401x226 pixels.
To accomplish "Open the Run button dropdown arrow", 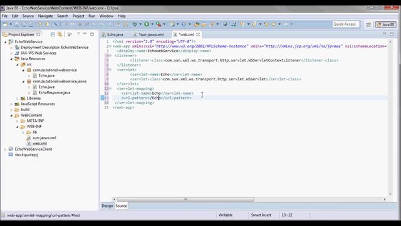I will coord(152,24).
